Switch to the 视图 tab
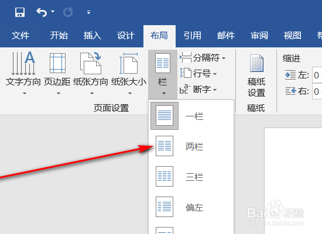The height and width of the screenshot is (234, 322). click(293, 36)
